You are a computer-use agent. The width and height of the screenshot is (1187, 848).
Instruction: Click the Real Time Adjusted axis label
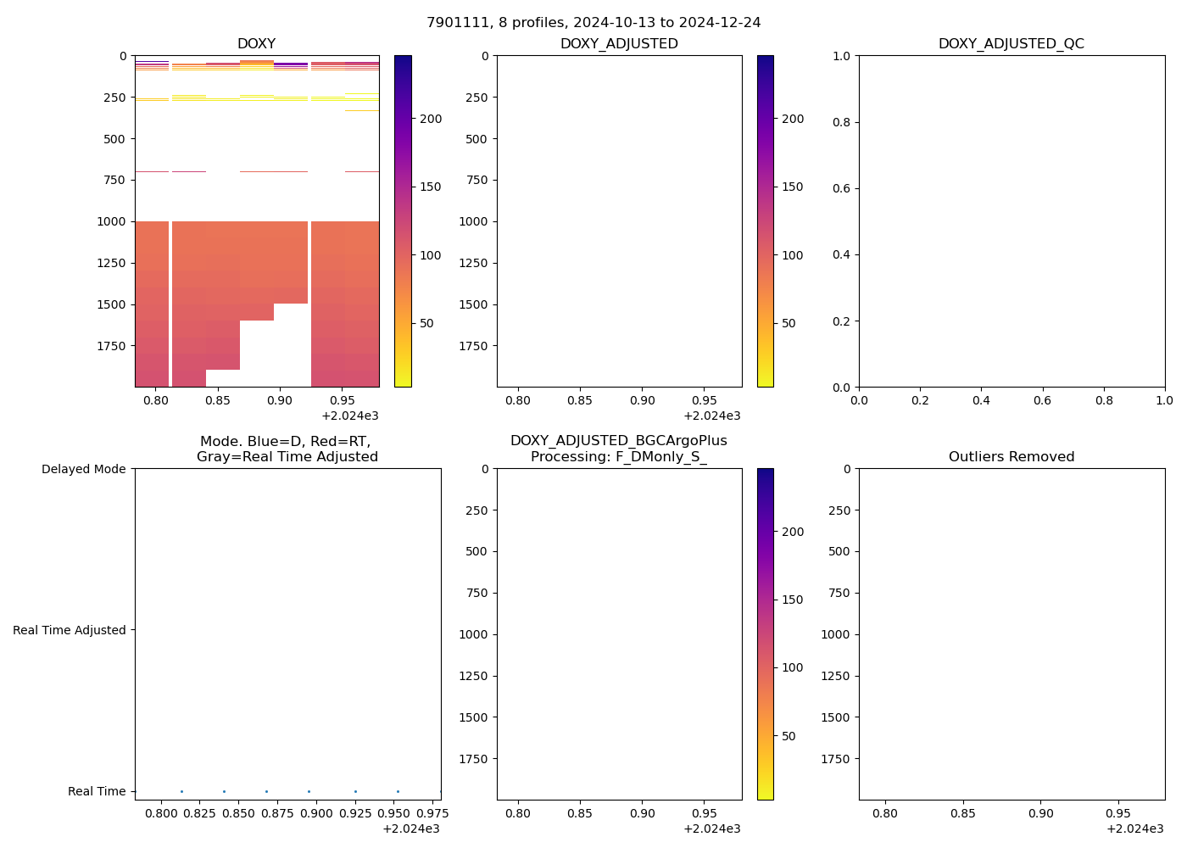coord(70,630)
